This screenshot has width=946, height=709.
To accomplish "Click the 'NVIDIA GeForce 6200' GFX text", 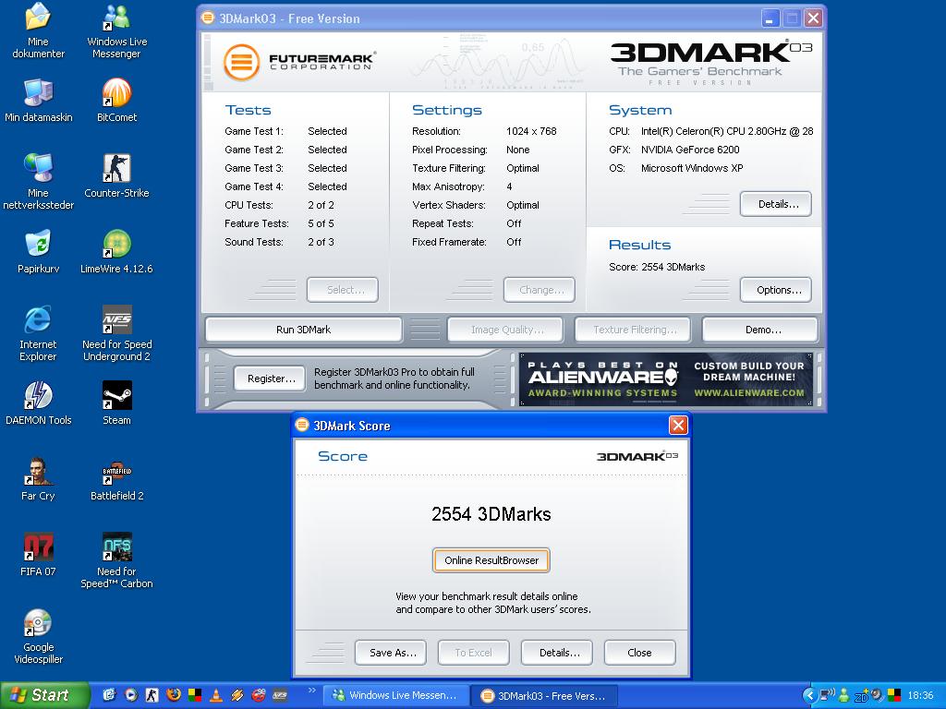I will point(690,150).
